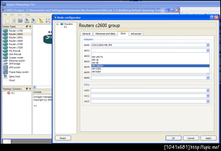Click the Apply button
The height and width of the screenshot is (151, 221).
[x=208, y=138]
